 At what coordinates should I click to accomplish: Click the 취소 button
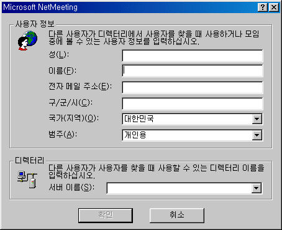[177, 215]
